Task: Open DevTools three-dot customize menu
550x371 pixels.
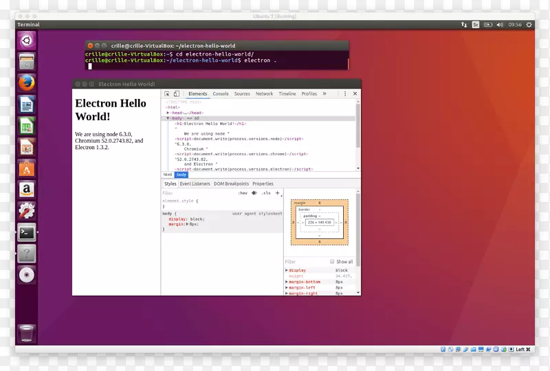Action: pyautogui.click(x=345, y=94)
